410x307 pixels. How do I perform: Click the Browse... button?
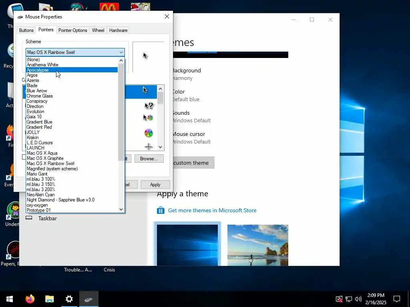pos(149,159)
